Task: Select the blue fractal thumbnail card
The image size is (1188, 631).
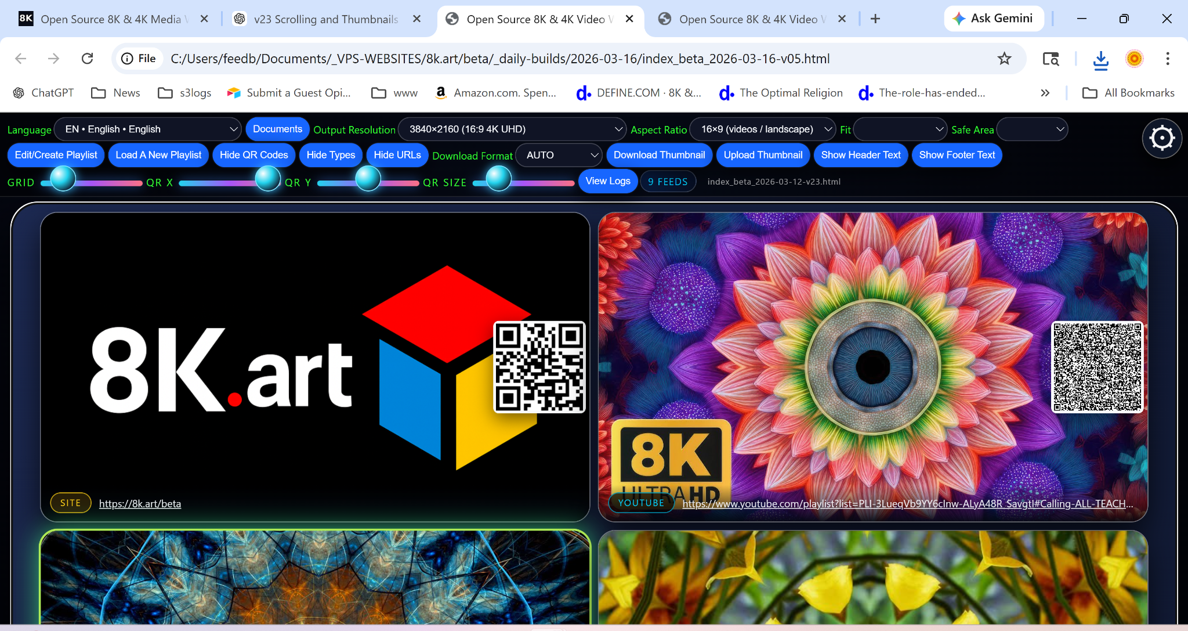Action: tap(316, 578)
